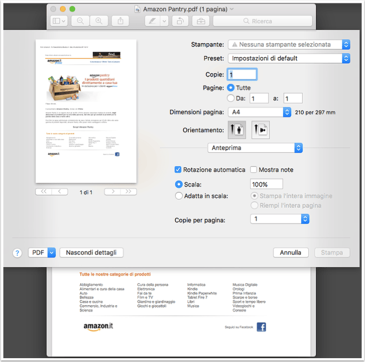Click Kindle Paperwhite category in document
This screenshot has width=365, height=362.
(x=202, y=293)
